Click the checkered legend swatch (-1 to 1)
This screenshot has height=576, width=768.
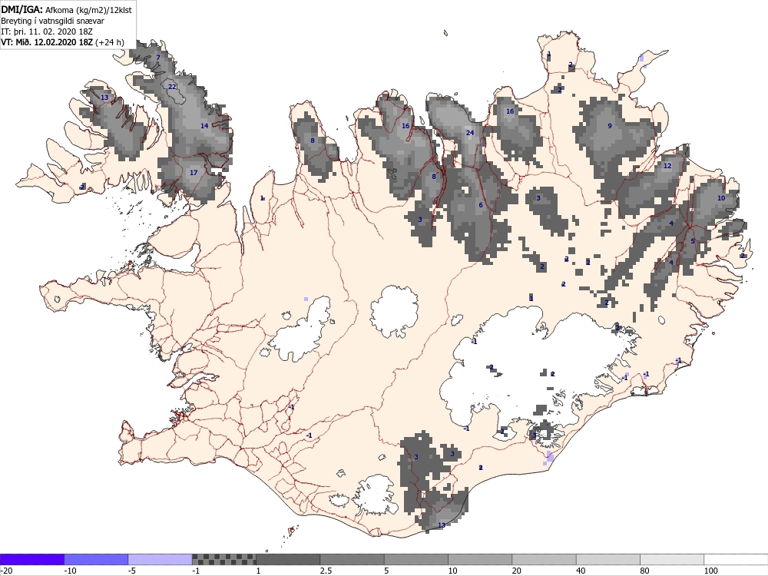(x=223, y=559)
